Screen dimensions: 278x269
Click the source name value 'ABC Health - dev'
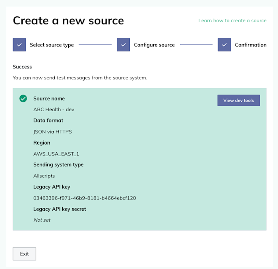54,110
